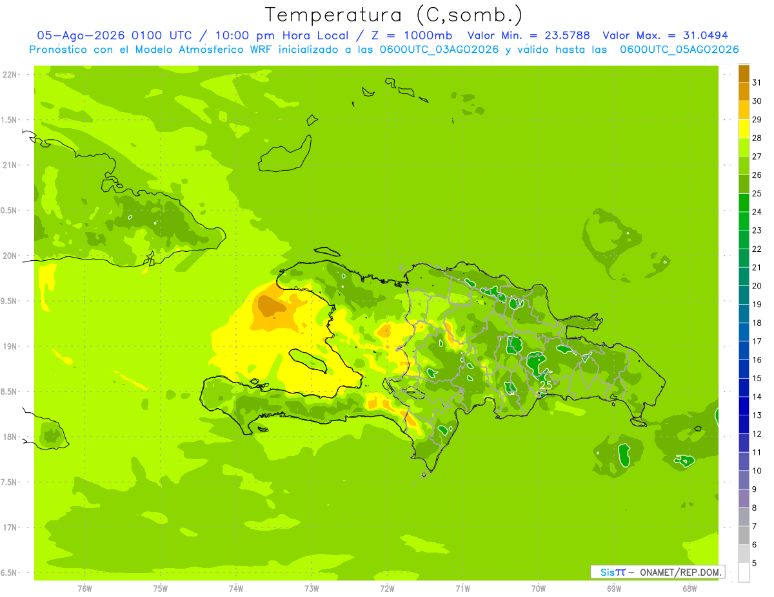Click the "17N" latitude axis label

pyautogui.click(x=10, y=527)
